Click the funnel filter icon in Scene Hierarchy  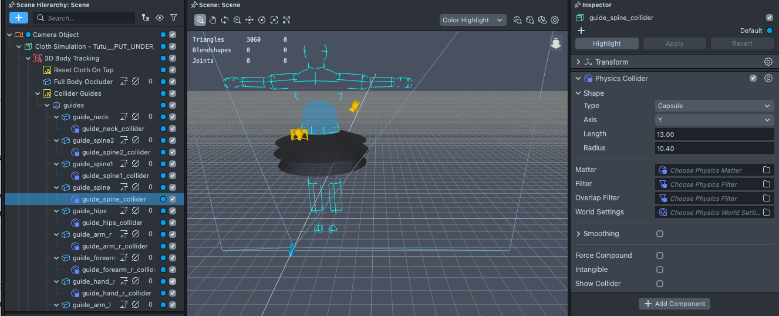pos(174,18)
